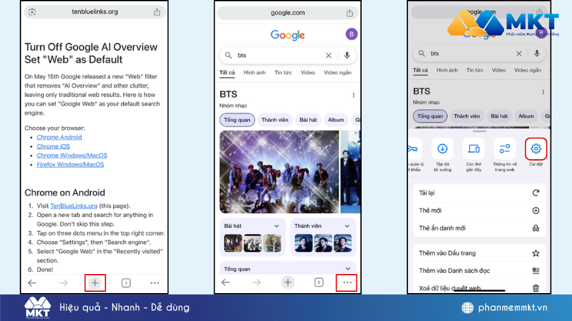The width and height of the screenshot is (572, 321).
Task: Tap share icon in tenbluelinks address bar
Action: coord(157,12)
